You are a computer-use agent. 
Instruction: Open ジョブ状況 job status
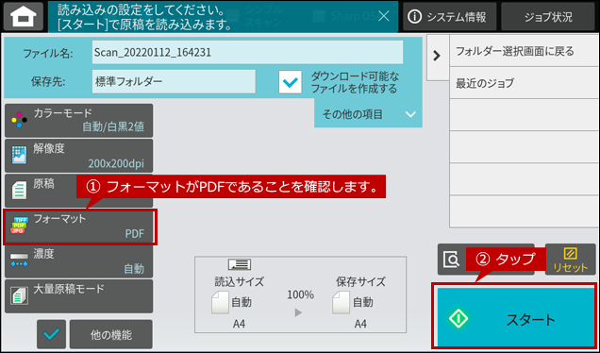pos(548,16)
